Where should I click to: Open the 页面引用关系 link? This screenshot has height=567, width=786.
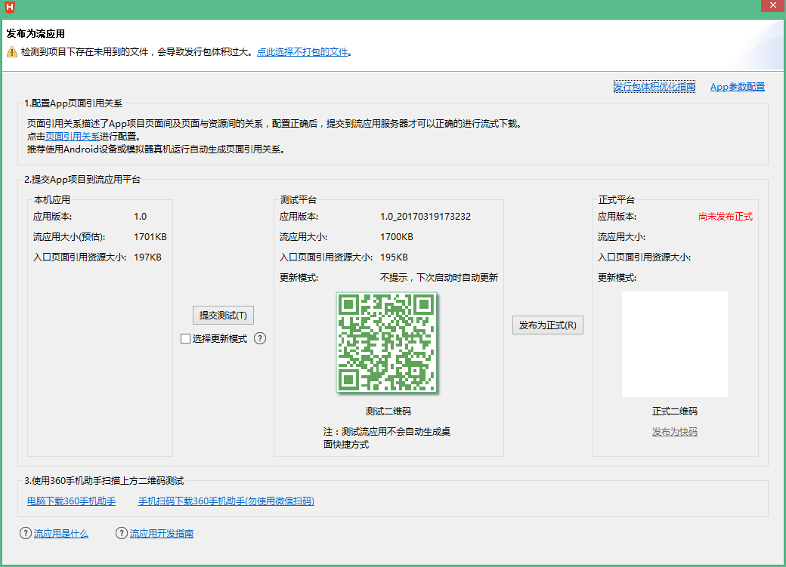click(x=73, y=136)
